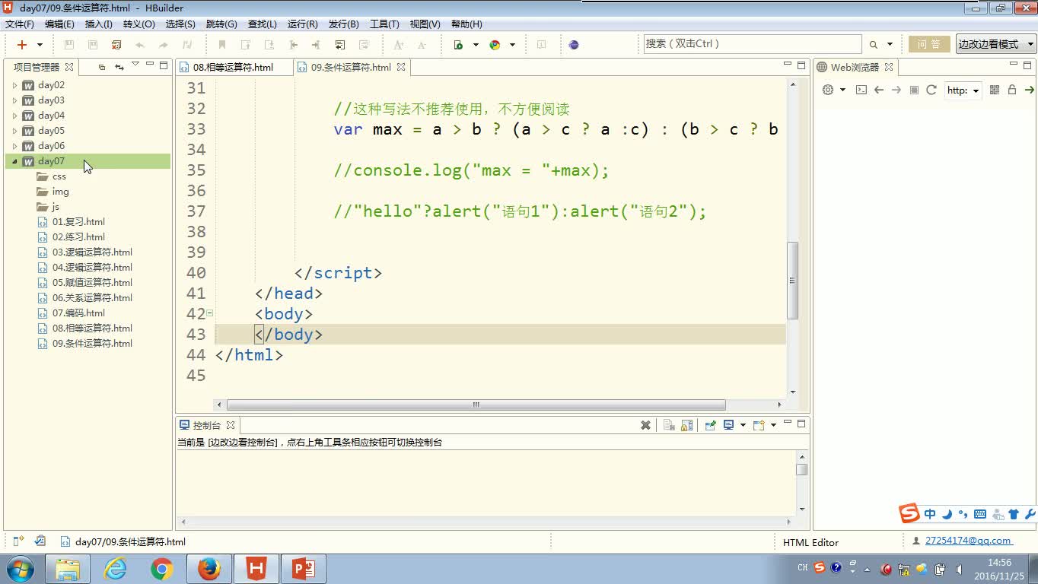Screen dimensions: 1038x584
Task: Click the display selected console monitor icon
Action: 729,425
